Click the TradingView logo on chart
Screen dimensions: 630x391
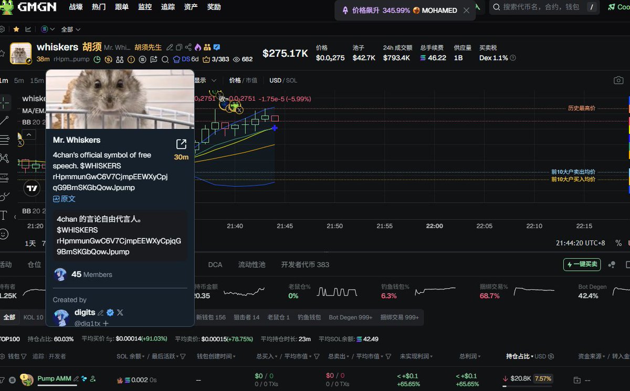32,188
